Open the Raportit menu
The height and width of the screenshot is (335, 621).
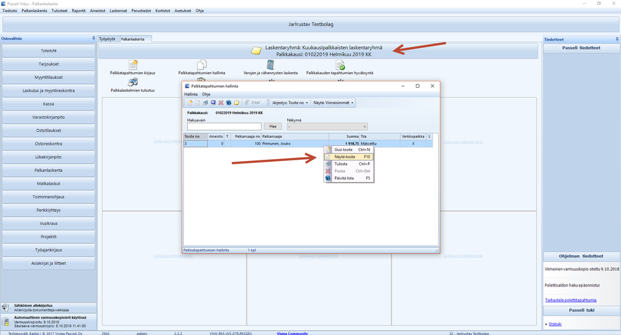78,11
